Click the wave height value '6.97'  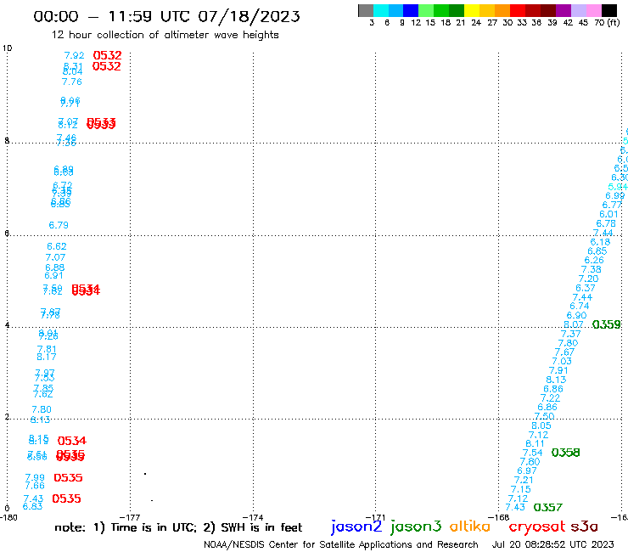(x=527, y=470)
